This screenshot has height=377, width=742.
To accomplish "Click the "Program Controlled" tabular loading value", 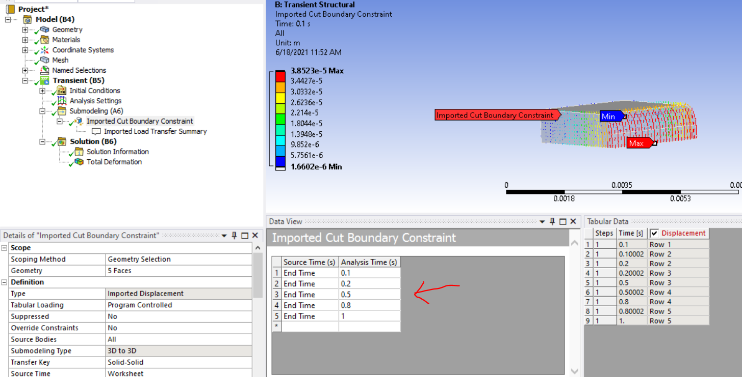I will (x=178, y=305).
